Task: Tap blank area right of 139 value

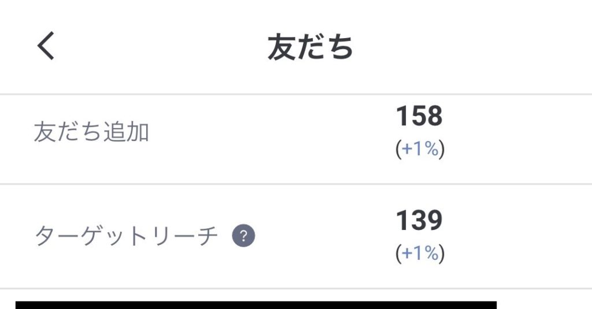Action: pos(517,236)
